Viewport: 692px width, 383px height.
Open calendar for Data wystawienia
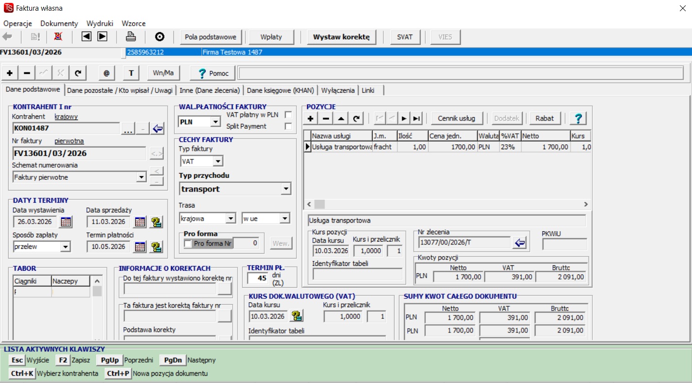[x=66, y=222]
